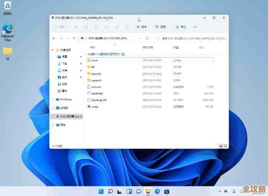Select the Microsoft Edge desktop shortcut
The width and height of the screenshot is (268, 196).
coord(8,32)
